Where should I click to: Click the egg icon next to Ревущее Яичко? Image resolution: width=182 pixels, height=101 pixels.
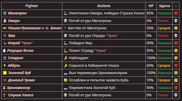point(4,50)
